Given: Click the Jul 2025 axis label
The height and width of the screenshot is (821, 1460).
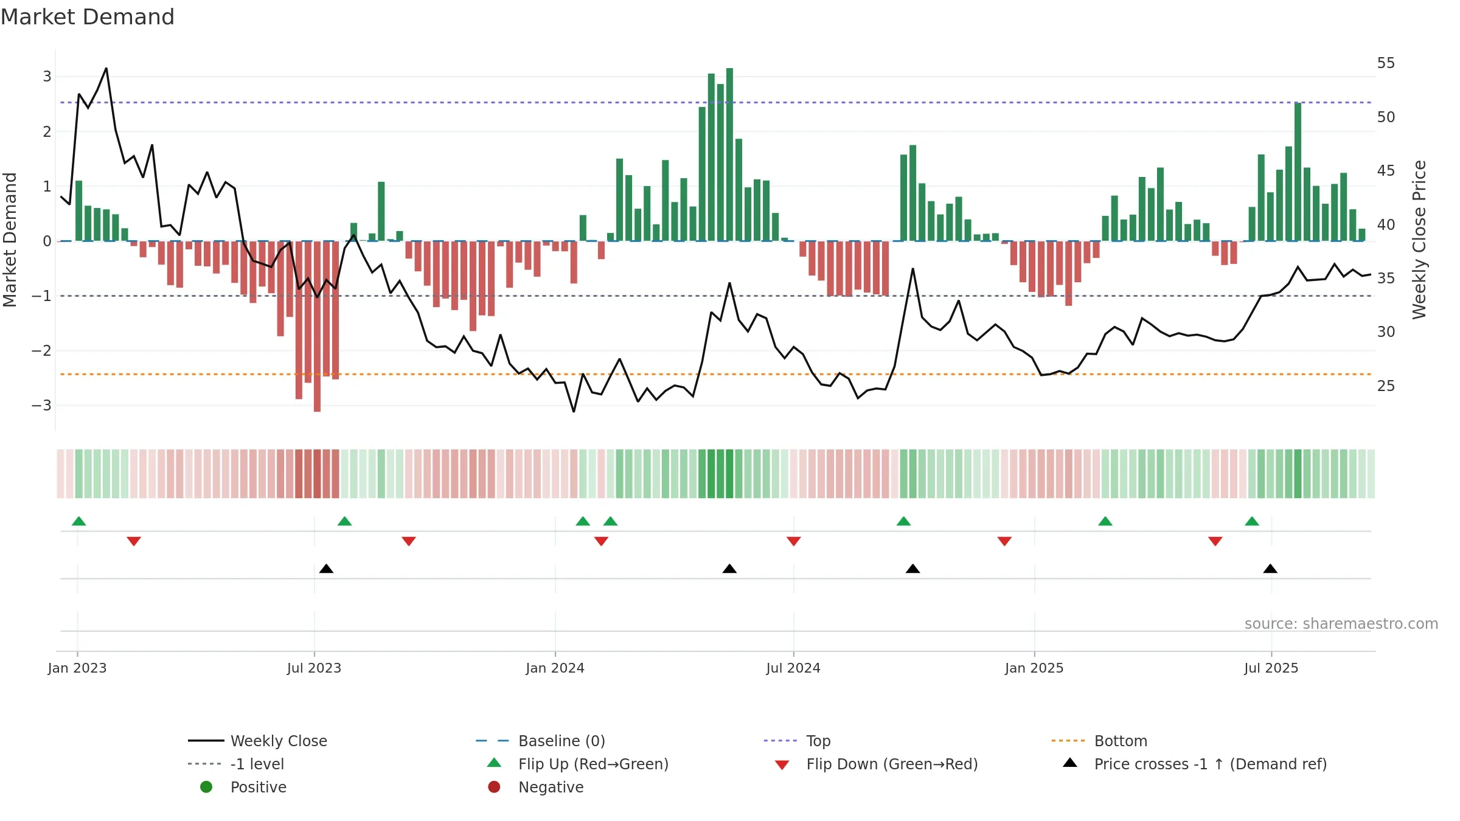Looking at the screenshot, I should tap(1271, 668).
